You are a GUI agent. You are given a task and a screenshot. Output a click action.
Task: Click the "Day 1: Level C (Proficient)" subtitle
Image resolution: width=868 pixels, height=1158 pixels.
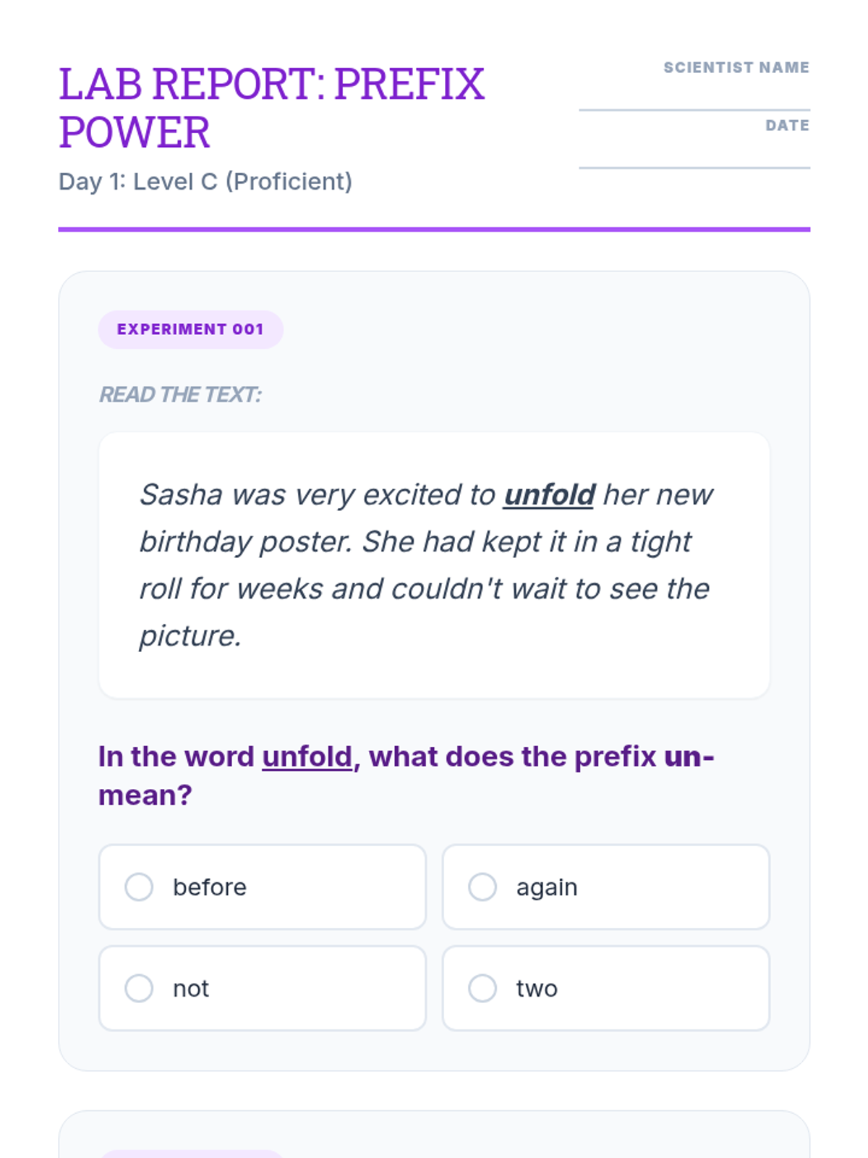205,182
